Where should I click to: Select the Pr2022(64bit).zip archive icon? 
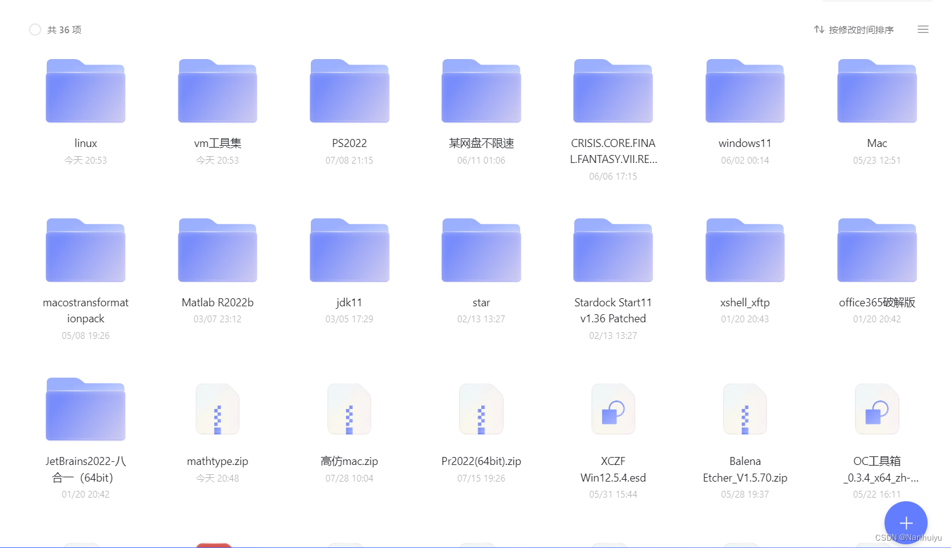(481, 409)
